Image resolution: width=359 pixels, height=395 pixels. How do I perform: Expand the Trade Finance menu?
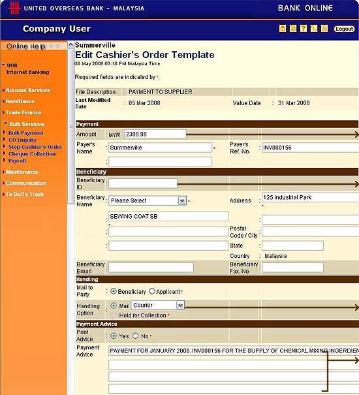(x=22, y=112)
